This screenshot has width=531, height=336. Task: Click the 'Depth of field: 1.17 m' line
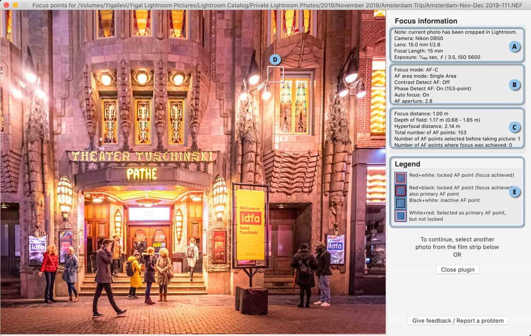click(x=437, y=120)
